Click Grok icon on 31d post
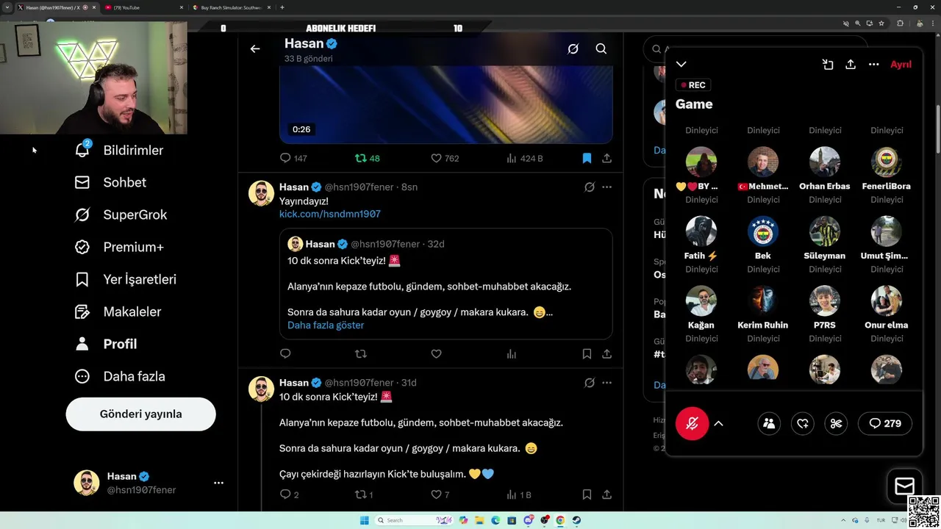 [589, 382]
